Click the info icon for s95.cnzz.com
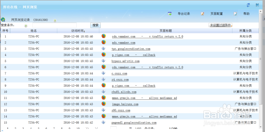 pyautogui.click(x=103, y=110)
